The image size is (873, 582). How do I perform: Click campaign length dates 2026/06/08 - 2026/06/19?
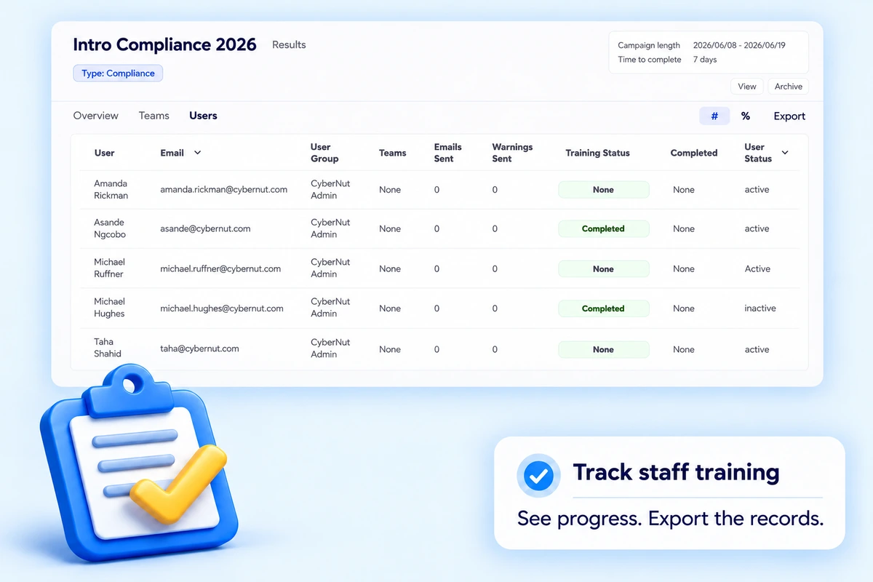(739, 45)
